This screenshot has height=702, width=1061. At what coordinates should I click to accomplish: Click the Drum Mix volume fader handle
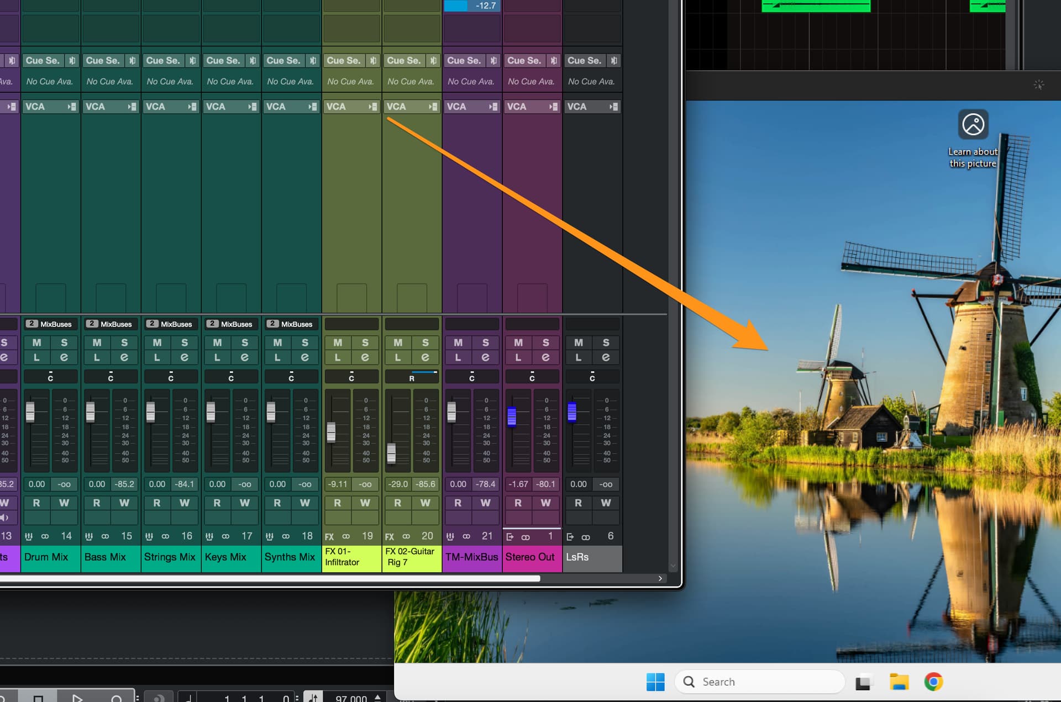point(30,411)
